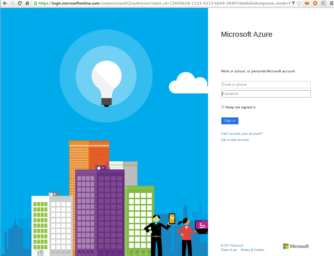Select the login.microsoftonline.com address bar URL
This screenshot has width=334, height=256.
click(164, 3)
